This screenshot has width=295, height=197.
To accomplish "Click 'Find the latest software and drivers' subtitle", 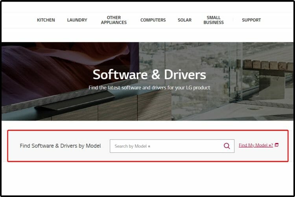I will click(x=149, y=87).
